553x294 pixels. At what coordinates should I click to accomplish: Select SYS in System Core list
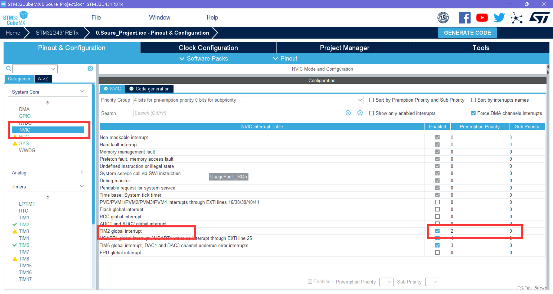click(x=24, y=143)
